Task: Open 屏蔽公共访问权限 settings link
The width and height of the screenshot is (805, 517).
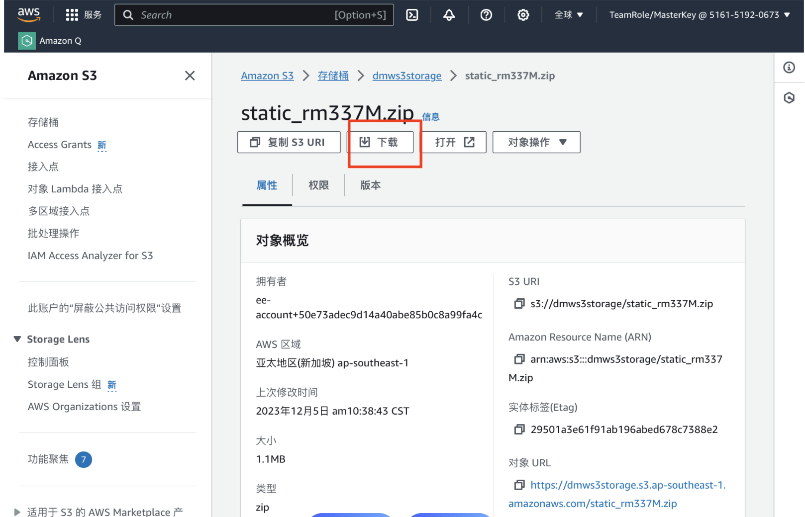Action: pyautogui.click(x=104, y=308)
